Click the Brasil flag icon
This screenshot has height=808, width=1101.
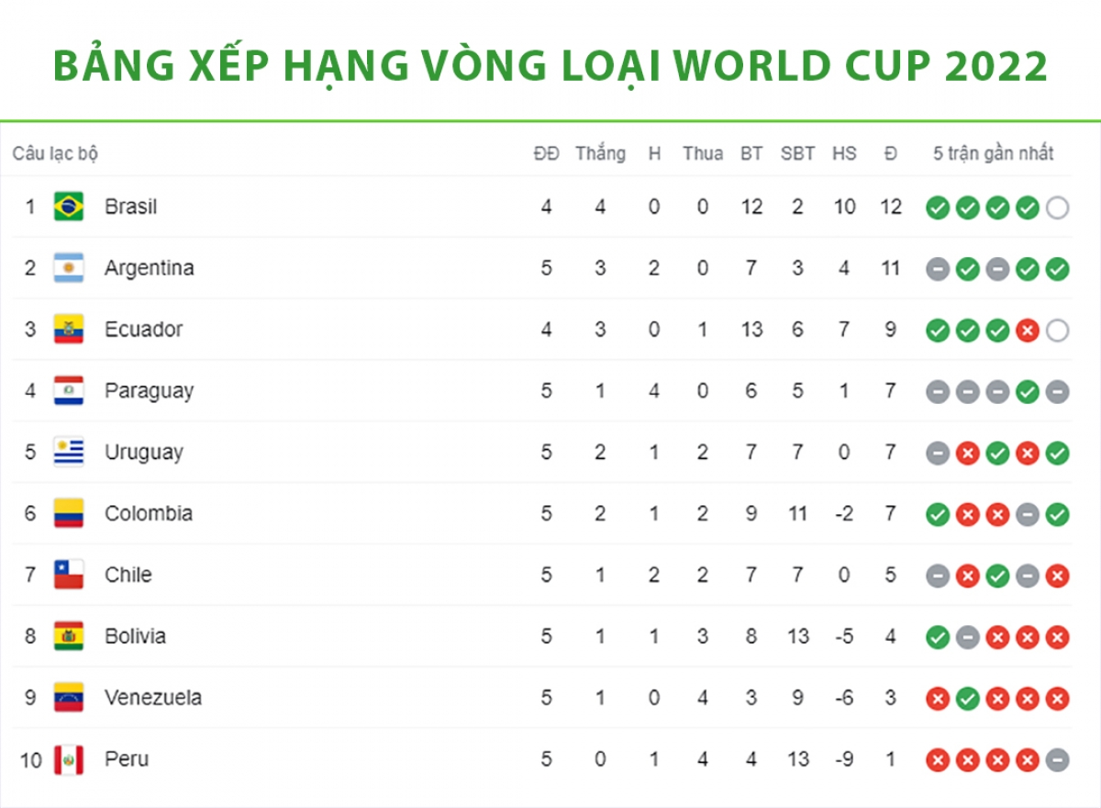69,207
